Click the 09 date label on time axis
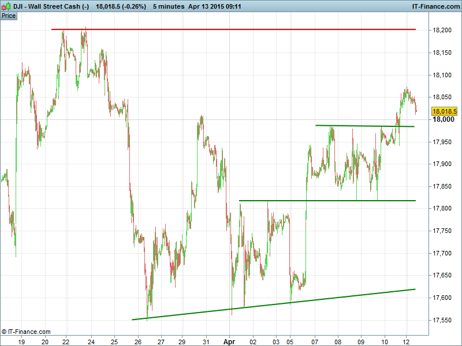The height and width of the screenshot is (346, 462). [x=361, y=342]
